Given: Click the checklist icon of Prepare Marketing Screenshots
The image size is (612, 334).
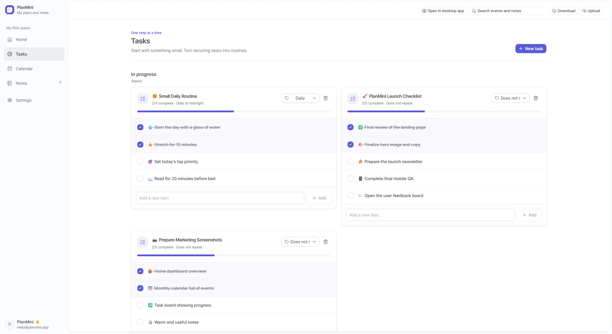Looking at the screenshot, I should (143, 242).
